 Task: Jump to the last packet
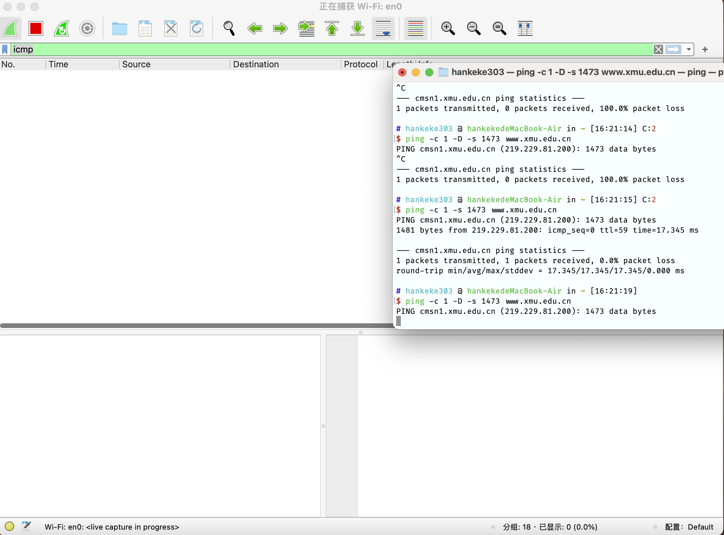tap(358, 28)
